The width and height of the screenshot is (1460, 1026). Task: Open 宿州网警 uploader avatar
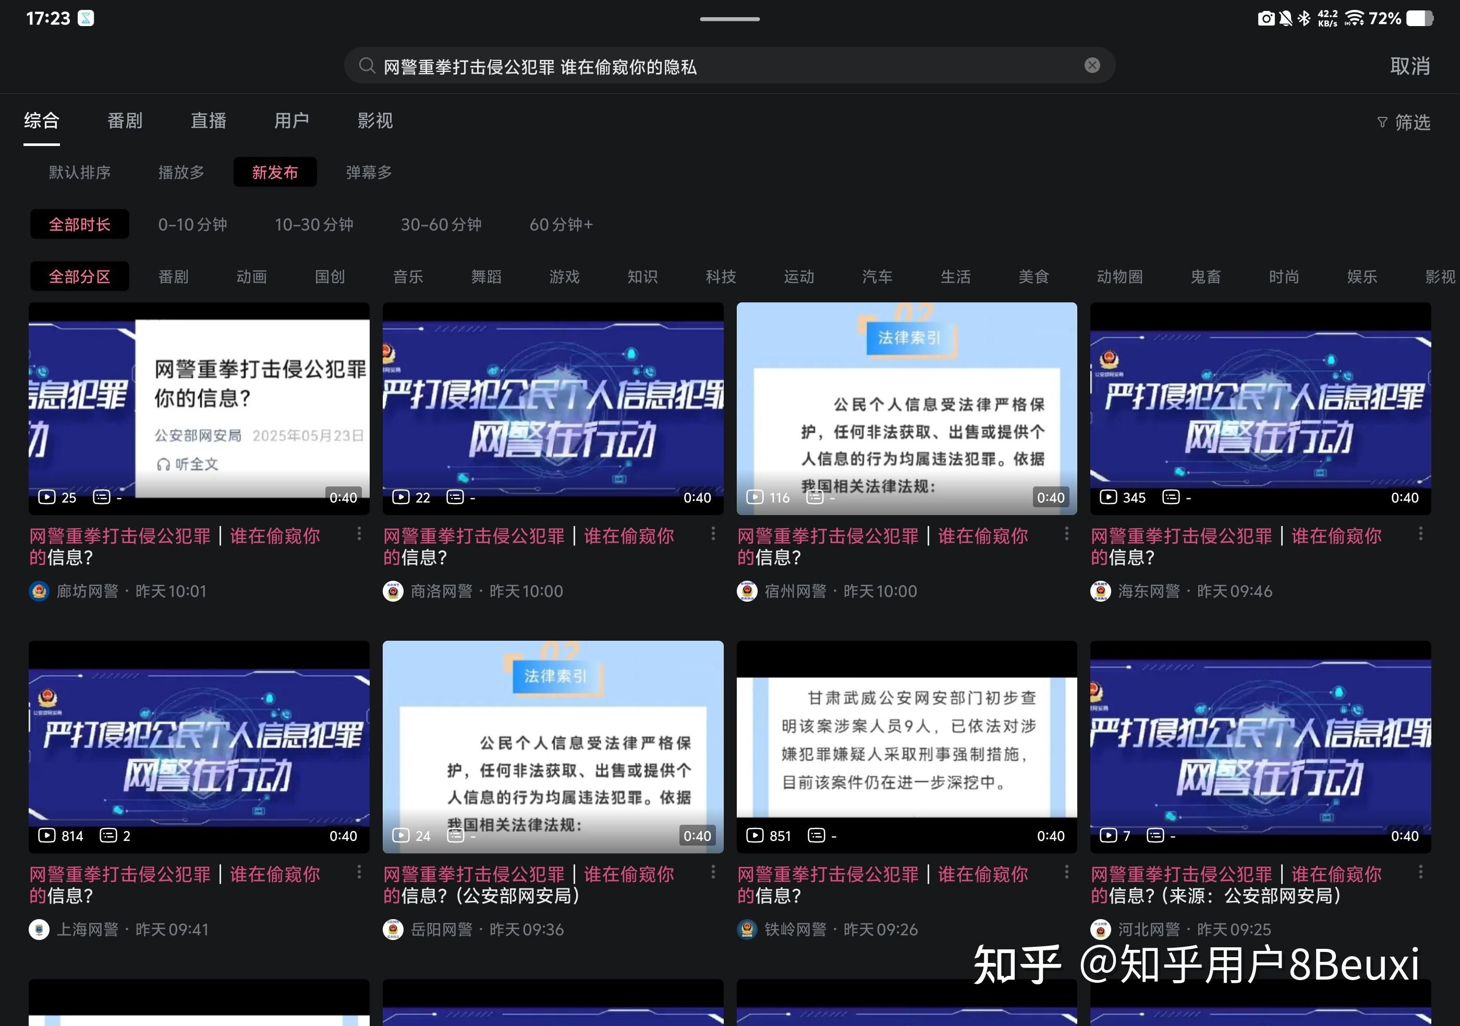click(x=747, y=591)
